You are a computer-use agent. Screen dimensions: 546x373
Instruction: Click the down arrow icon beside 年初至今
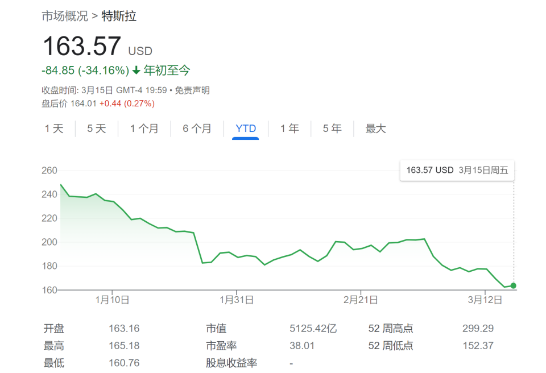click(x=136, y=71)
